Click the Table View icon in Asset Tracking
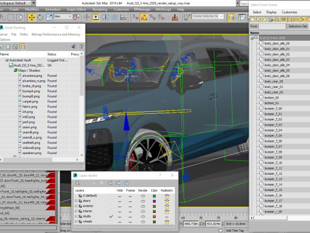The image size is (310, 233). coord(23,47)
